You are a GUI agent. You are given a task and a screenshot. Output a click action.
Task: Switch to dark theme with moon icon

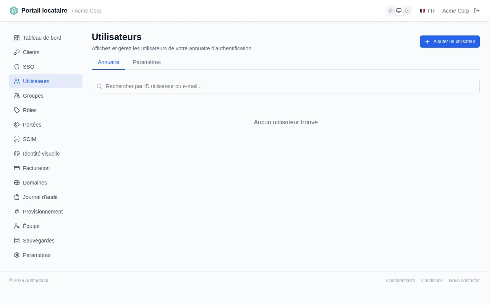(x=407, y=11)
